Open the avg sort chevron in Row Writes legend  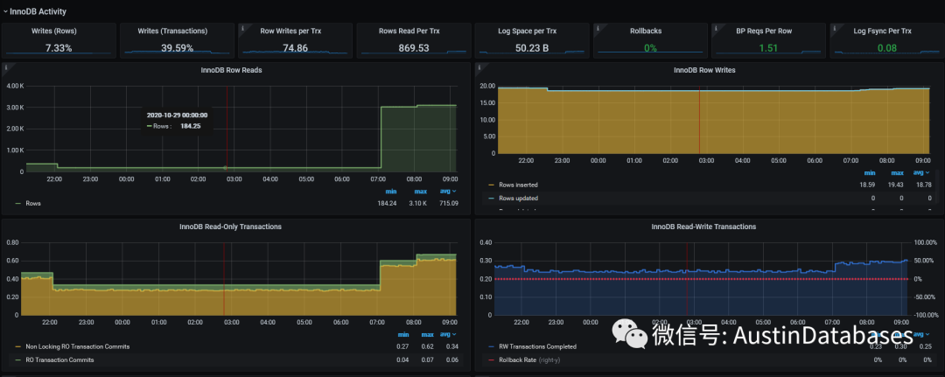(x=928, y=173)
